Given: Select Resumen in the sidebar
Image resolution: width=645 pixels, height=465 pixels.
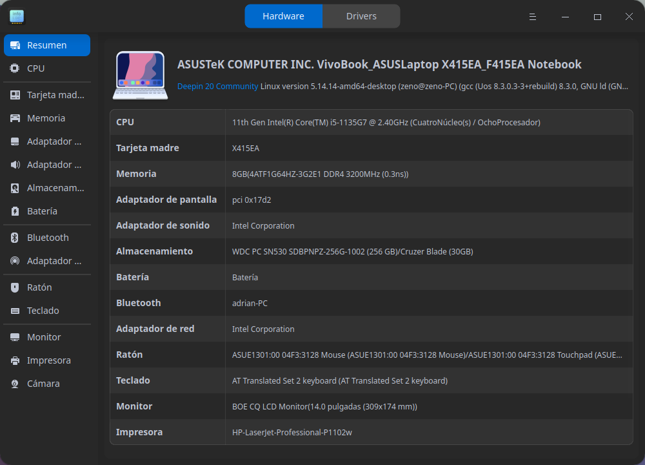Looking at the screenshot, I should point(47,45).
